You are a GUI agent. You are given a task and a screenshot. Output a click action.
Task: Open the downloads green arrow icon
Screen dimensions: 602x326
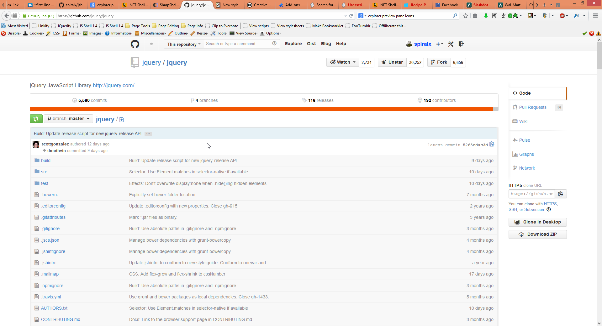pos(486,16)
